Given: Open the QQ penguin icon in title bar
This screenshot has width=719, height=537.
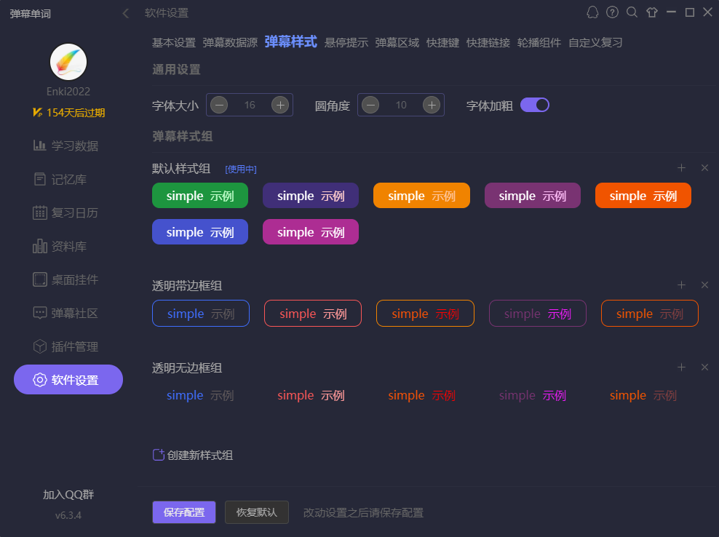Looking at the screenshot, I should 592,12.
